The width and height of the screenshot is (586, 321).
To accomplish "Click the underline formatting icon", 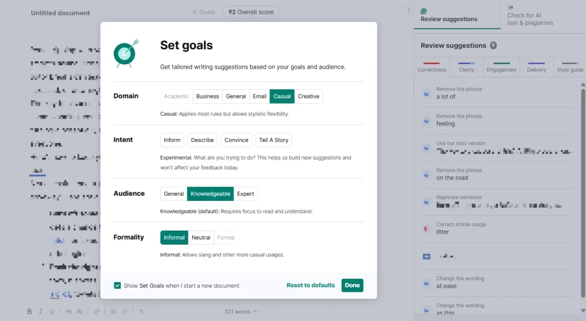I will [x=52, y=311].
